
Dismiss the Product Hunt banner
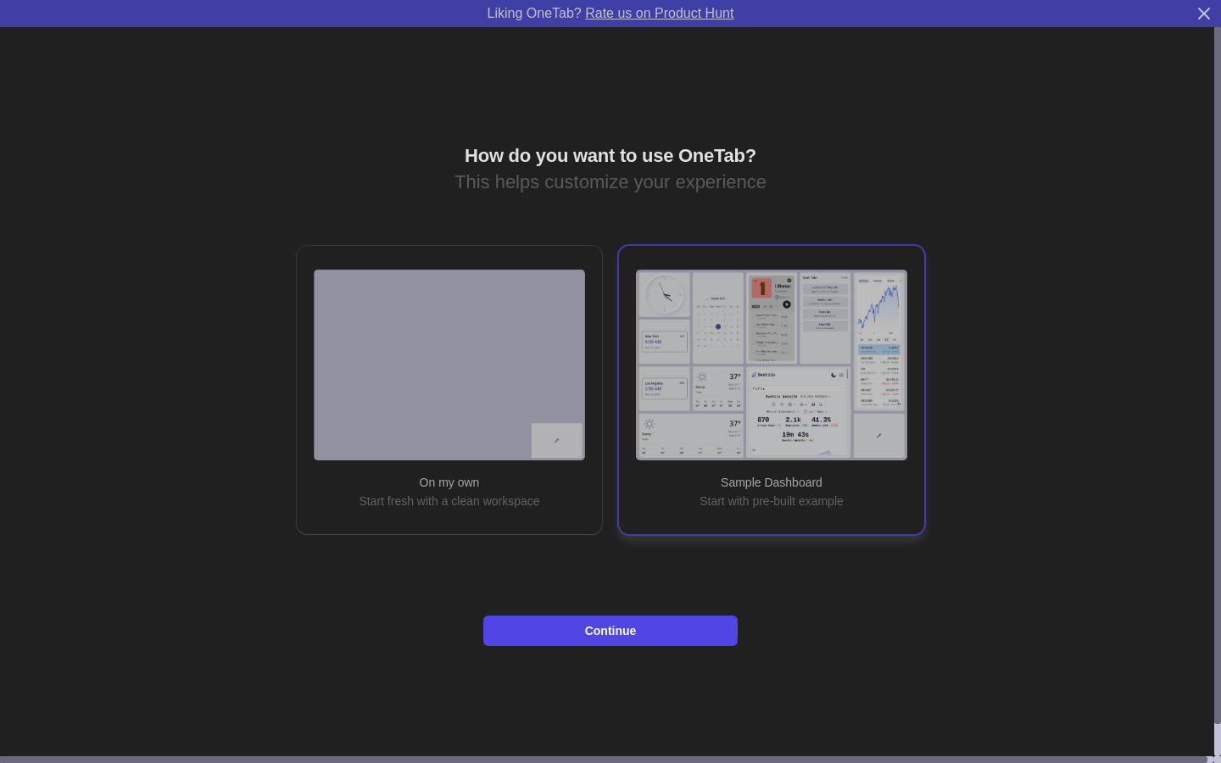tap(1204, 14)
